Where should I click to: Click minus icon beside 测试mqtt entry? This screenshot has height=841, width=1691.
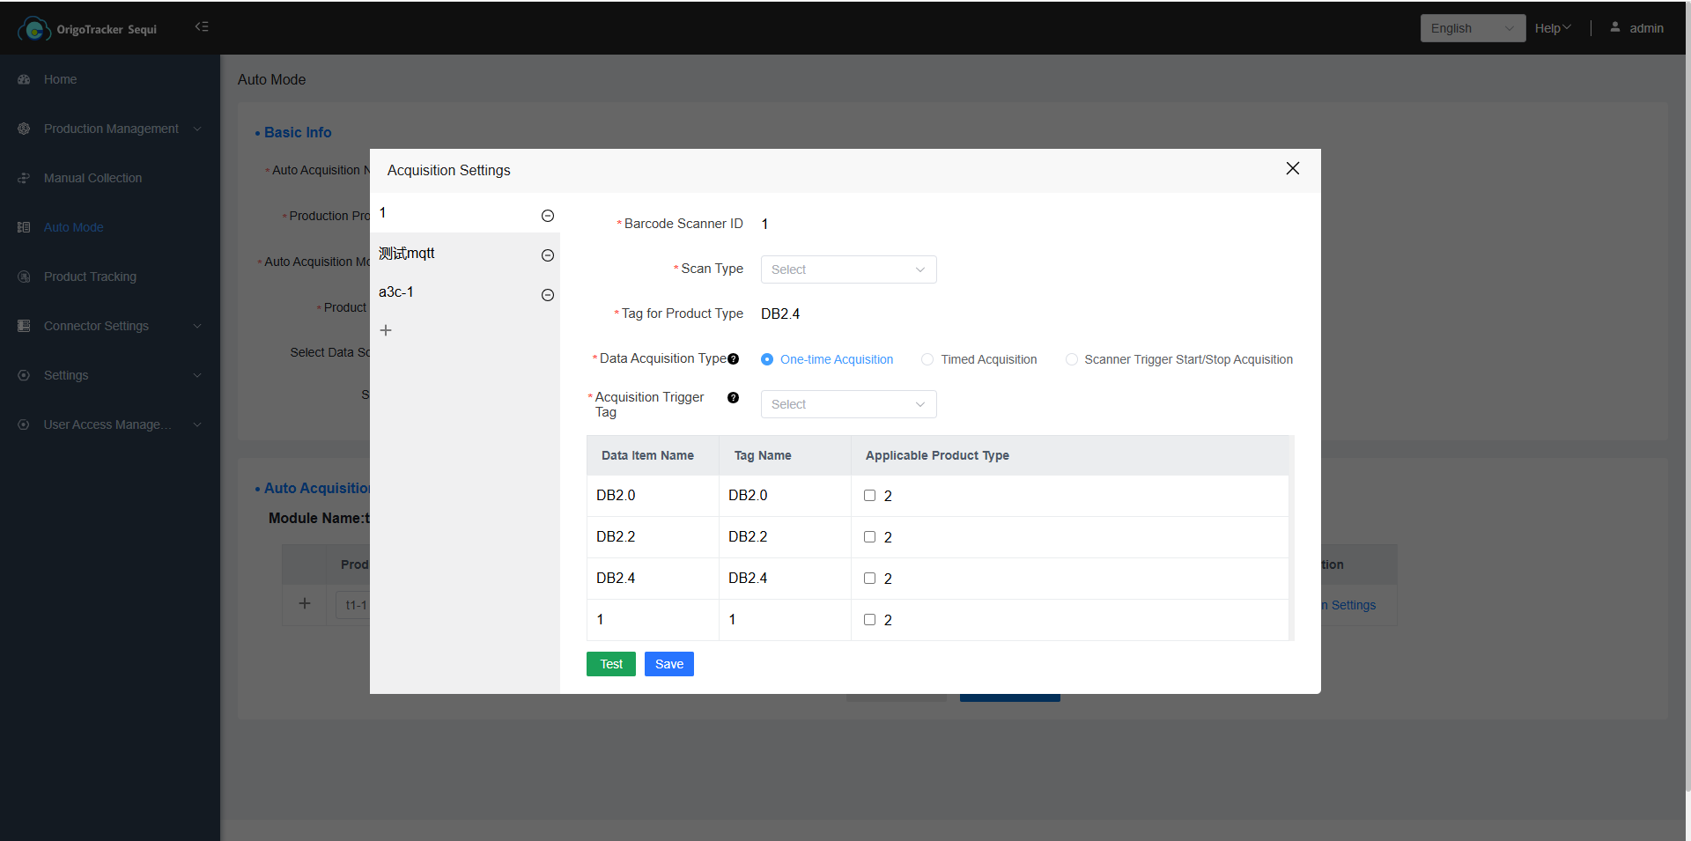(x=547, y=255)
